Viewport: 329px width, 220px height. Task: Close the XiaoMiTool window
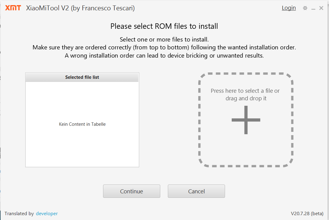(x=321, y=8)
